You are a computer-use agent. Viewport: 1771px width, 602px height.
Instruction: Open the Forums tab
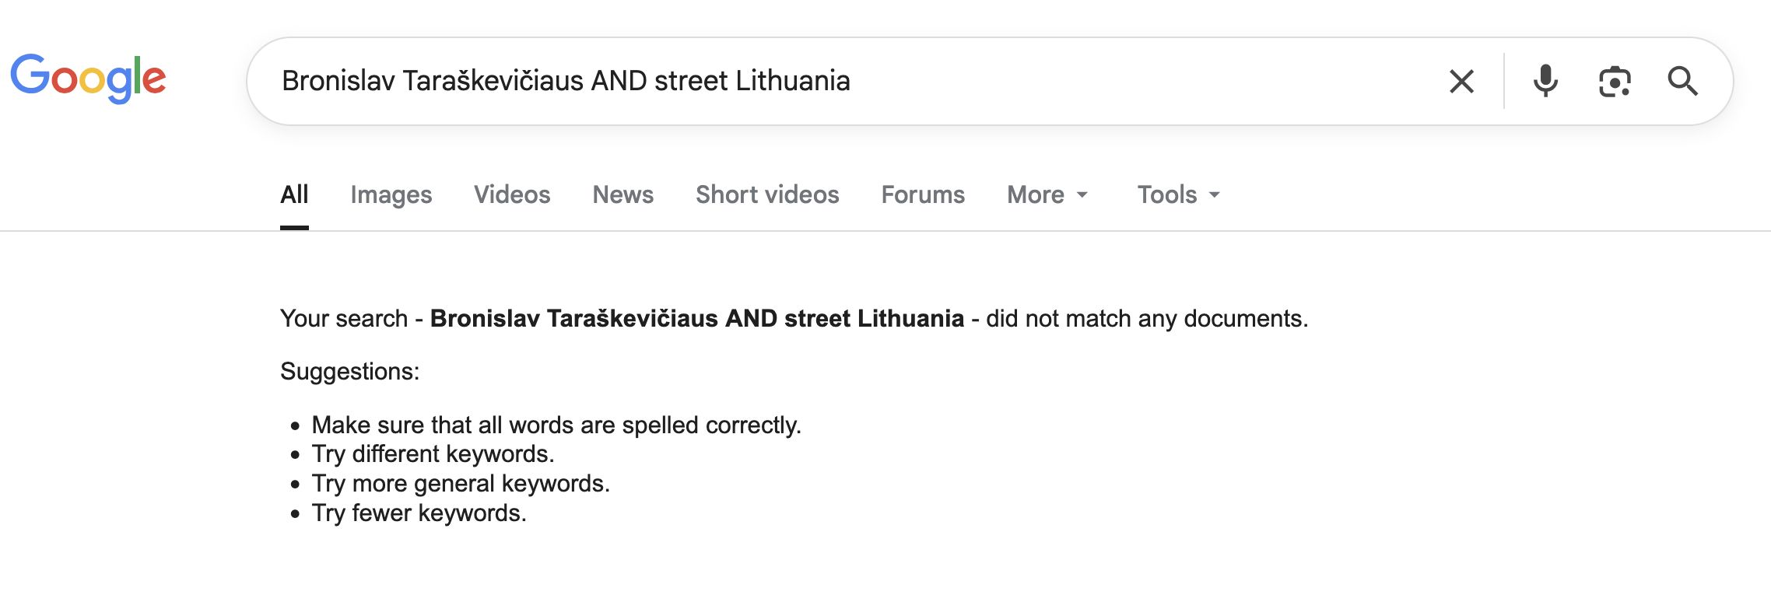click(x=923, y=194)
